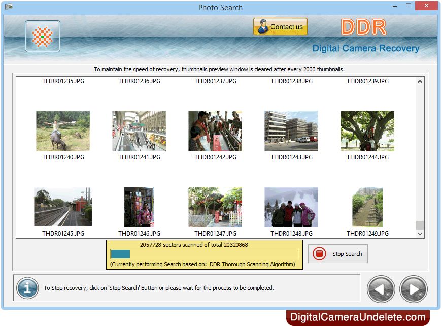Pick thumbnail THDR01248.JPG snow group photo
The height and width of the screenshot is (326, 442).
(x=291, y=207)
